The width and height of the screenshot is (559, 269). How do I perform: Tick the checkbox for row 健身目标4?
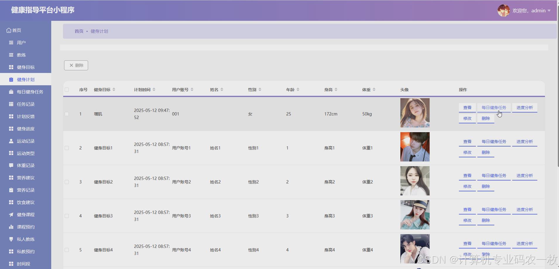point(67,250)
